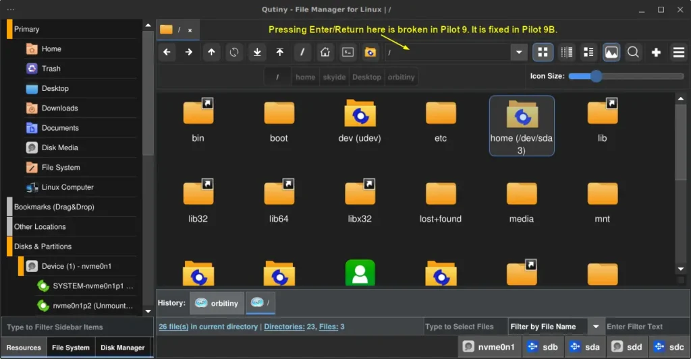Viewport: 691px width, 359px height.
Task: Go back using the left arrow
Action: point(167,53)
